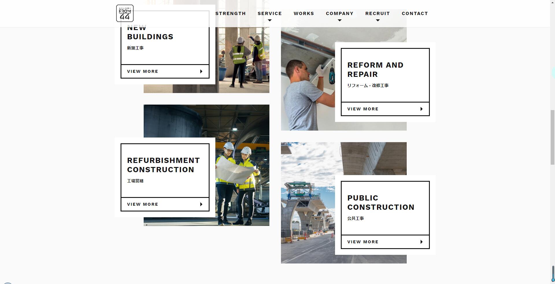
Task: Click the page vertical scrollbar thumb
Action: coord(552,137)
